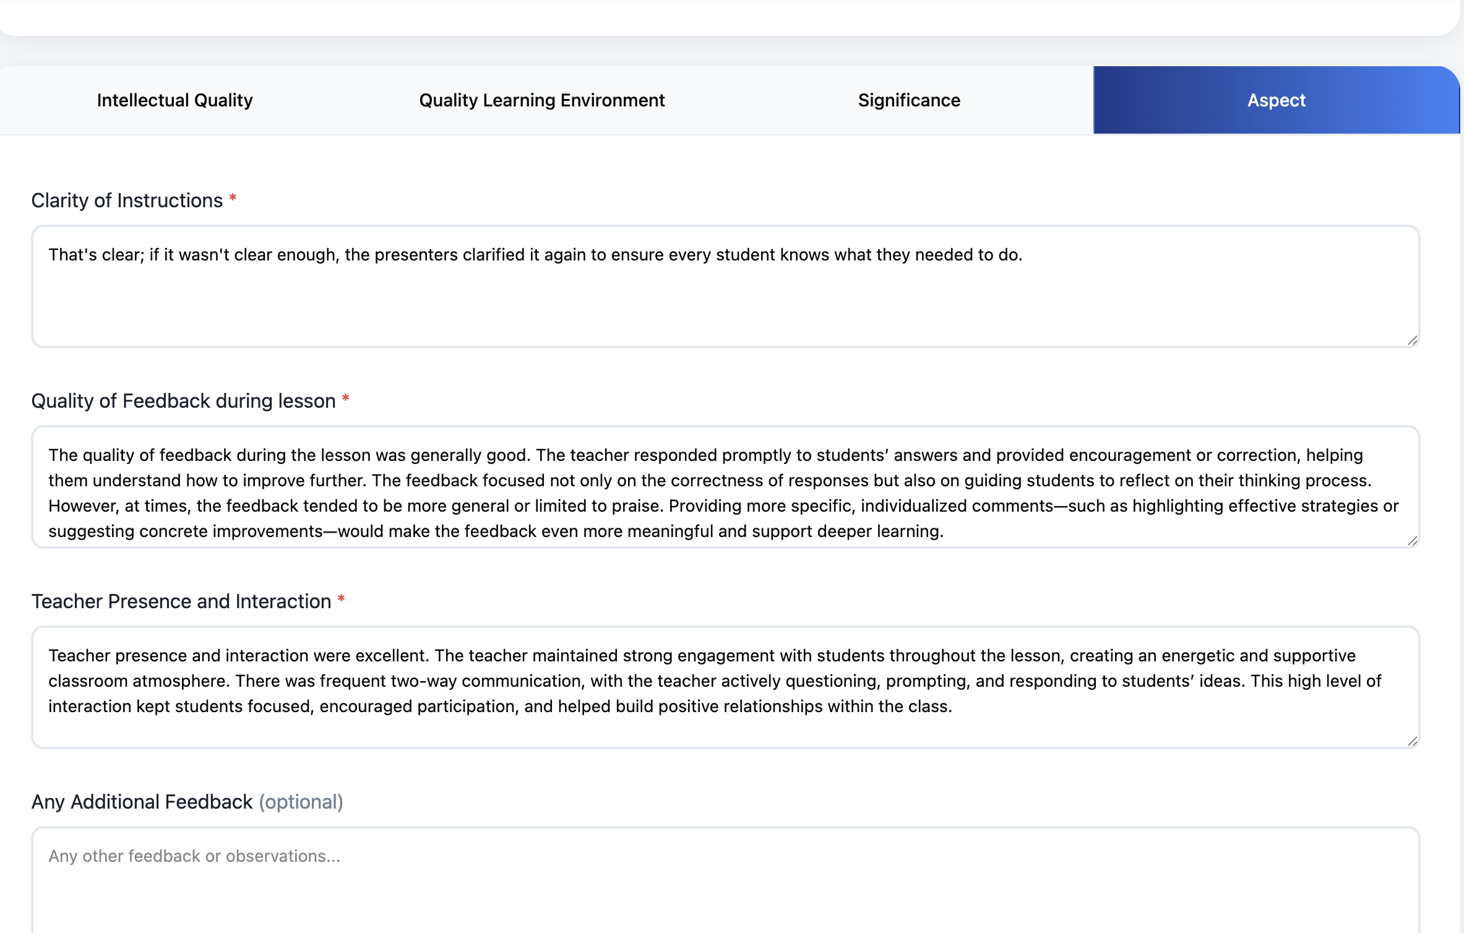Click resize handle of Quality of Feedback box
The image size is (1464, 933).
click(x=1412, y=541)
